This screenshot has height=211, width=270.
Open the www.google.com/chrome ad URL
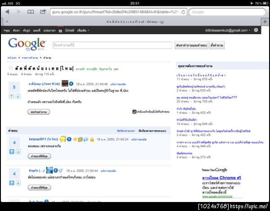click(217, 196)
